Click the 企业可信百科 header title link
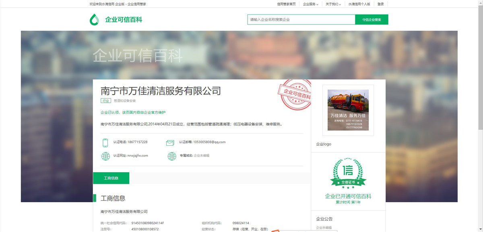This screenshot has width=483, height=232. [124, 20]
